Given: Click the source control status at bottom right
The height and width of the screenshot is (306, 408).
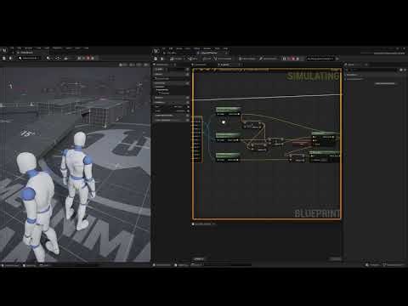Looking at the screenshot, I should (x=393, y=265).
